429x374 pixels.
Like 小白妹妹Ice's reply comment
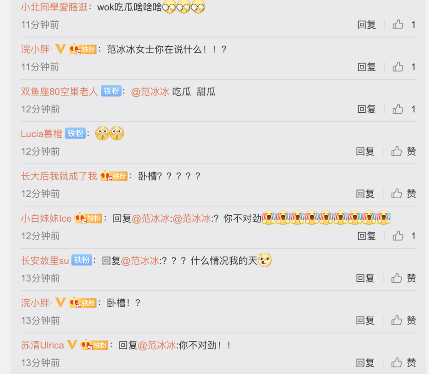(398, 236)
